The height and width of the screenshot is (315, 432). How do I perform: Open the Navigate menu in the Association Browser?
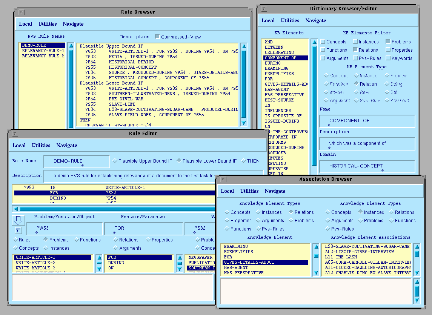[275, 191]
